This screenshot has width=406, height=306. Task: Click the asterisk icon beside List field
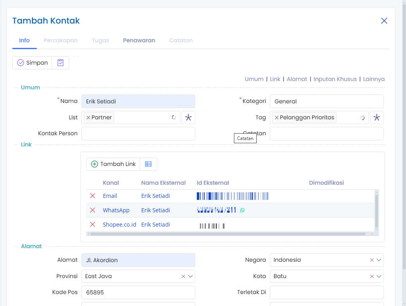[x=188, y=118]
